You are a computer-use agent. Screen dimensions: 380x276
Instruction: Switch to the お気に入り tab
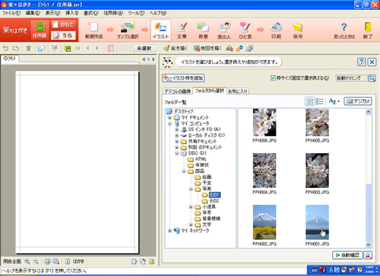point(238,90)
